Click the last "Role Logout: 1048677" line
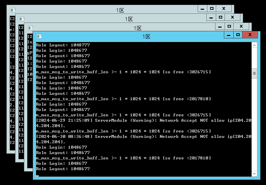The image size is (266, 185). point(63,169)
